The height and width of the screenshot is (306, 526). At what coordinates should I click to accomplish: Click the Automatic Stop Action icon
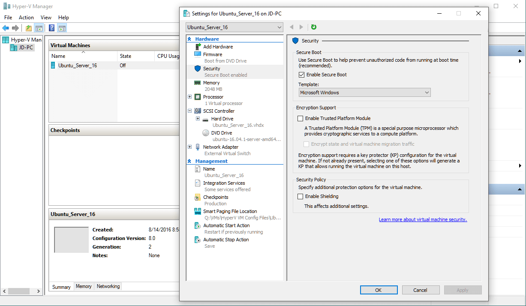tap(198, 240)
